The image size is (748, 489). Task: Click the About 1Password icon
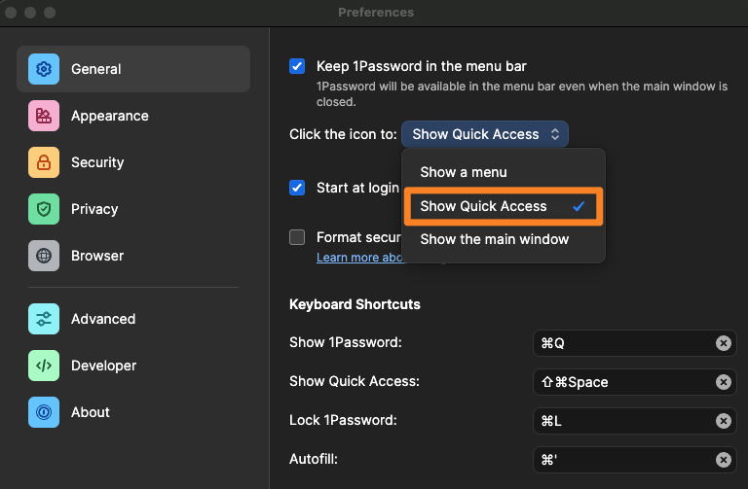point(44,412)
